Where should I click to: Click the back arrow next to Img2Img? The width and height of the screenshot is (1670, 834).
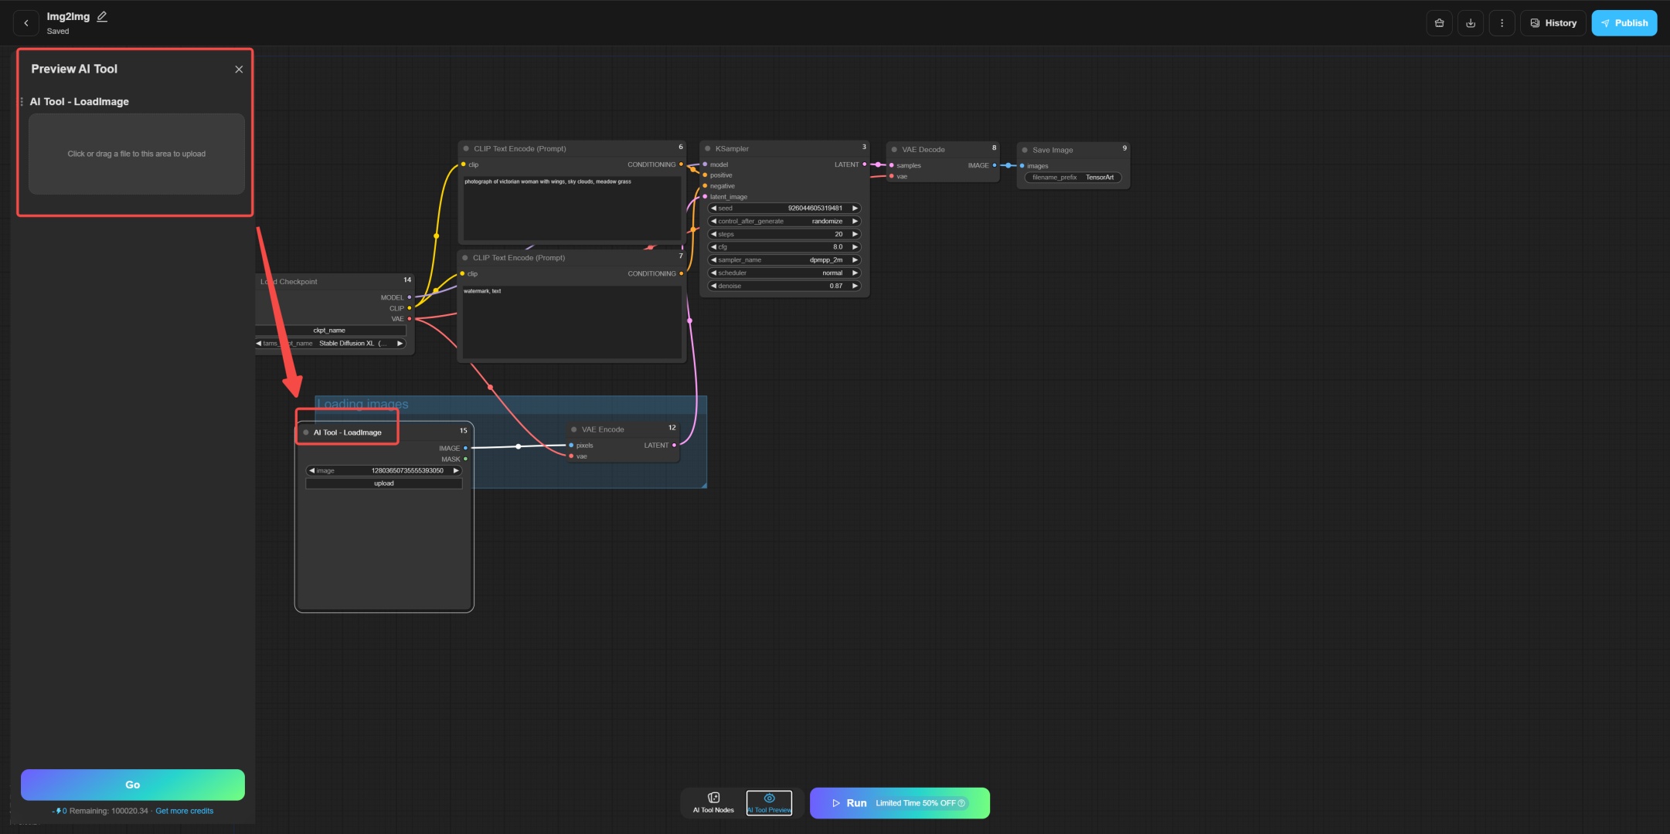pyautogui.click(x=26, y=23)
